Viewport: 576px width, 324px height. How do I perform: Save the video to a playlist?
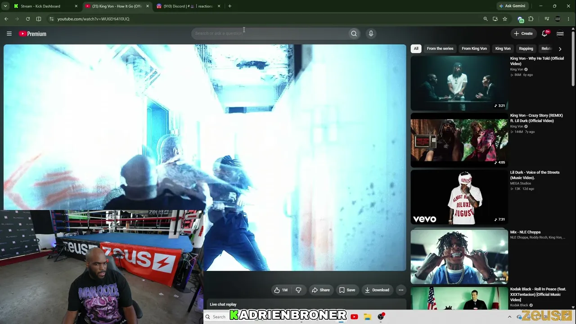pyautogui.click(x=347, y=290)
